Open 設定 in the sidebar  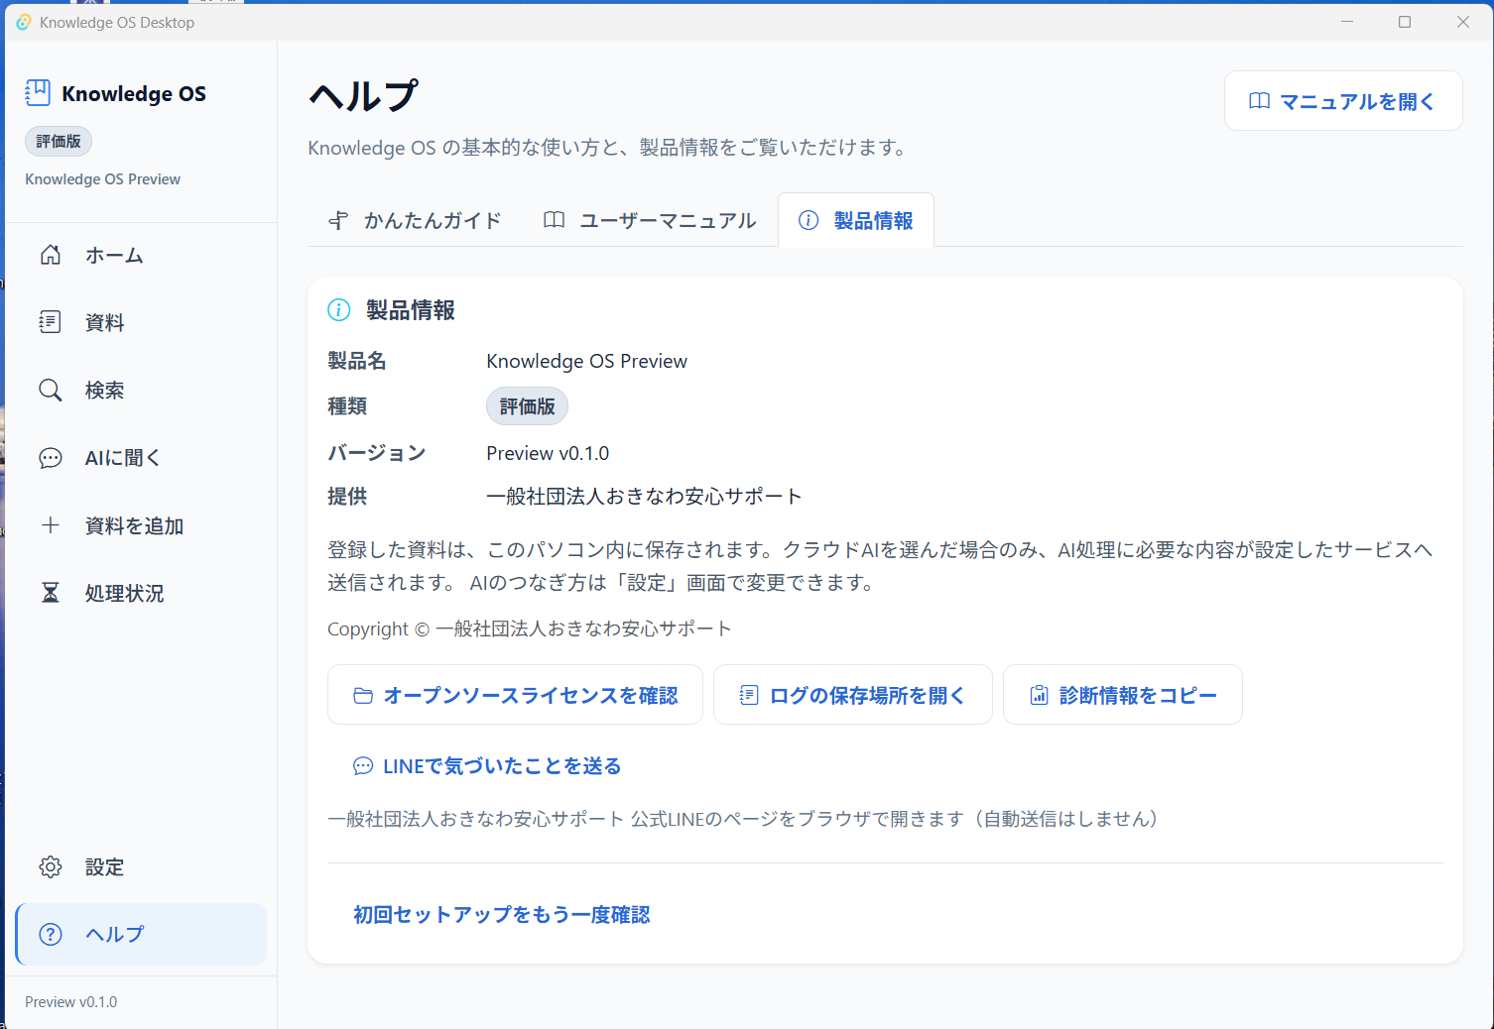141,866
